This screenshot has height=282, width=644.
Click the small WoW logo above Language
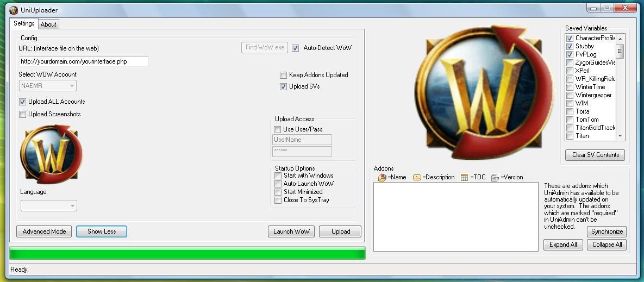pos(51,154)
